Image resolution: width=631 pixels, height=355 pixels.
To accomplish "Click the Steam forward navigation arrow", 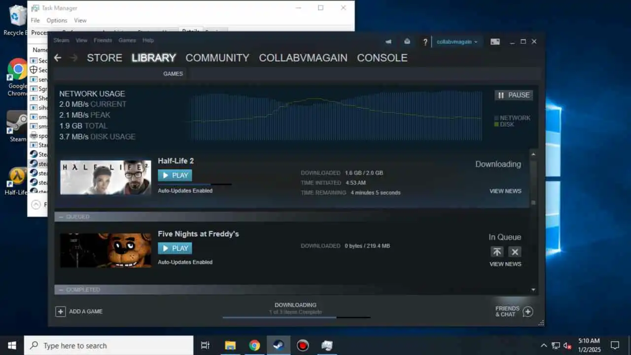I will click(74, 58).
